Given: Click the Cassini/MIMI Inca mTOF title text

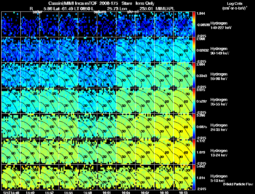Looking at the screenshot, I should tap(73, 3).
